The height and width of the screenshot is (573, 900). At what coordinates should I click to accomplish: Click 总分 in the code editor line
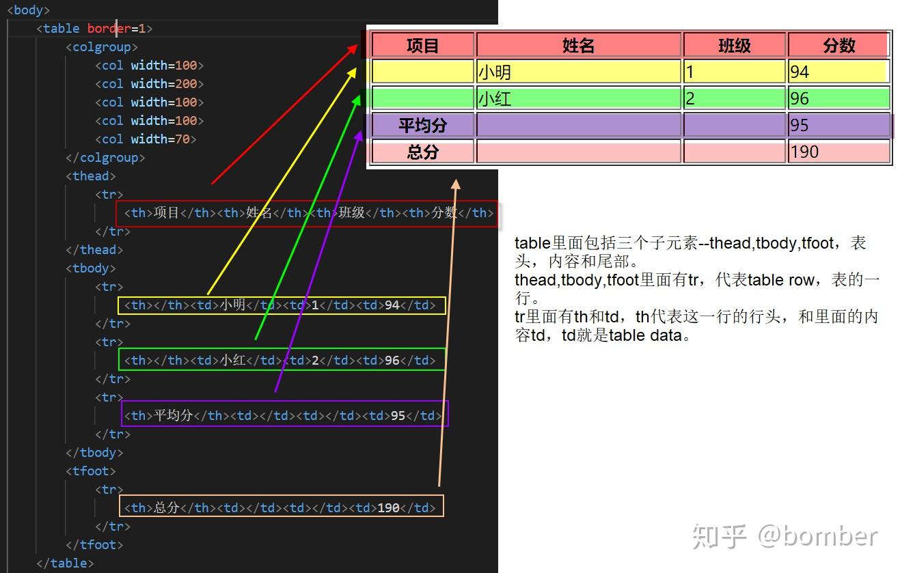pos(166,507)
